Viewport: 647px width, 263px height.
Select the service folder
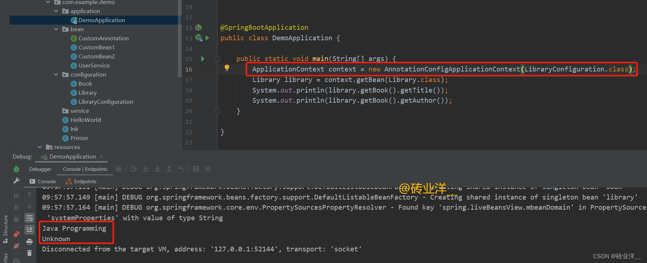pos(76,111)
